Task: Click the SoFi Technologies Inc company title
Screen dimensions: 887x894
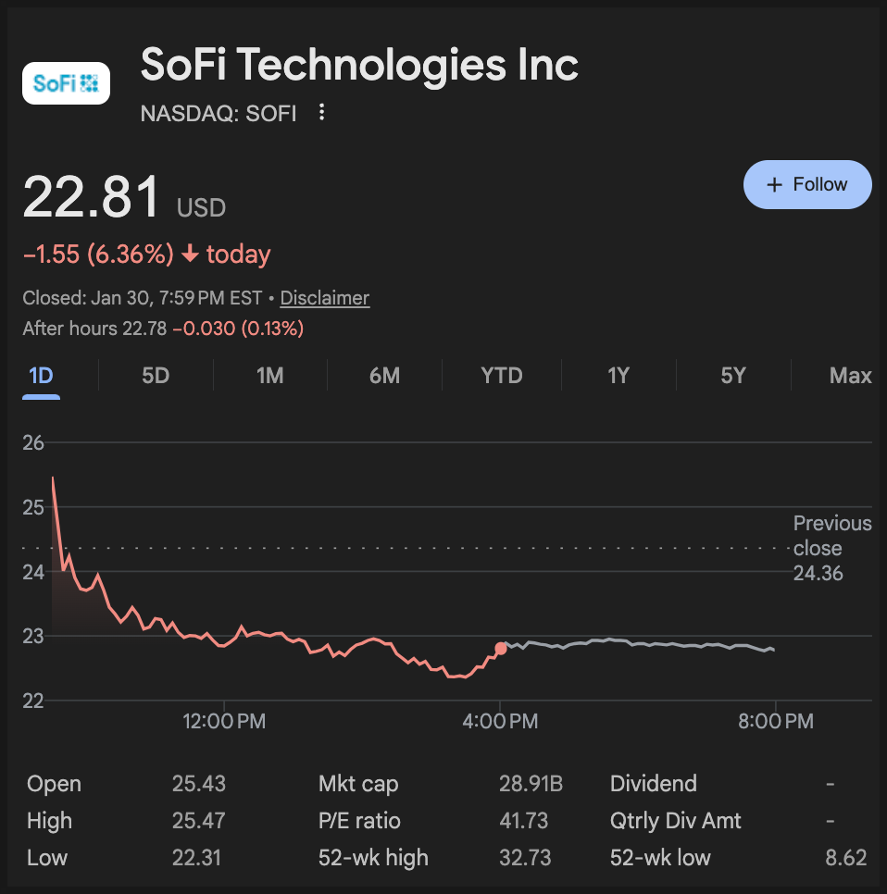Action: (359, 65)
